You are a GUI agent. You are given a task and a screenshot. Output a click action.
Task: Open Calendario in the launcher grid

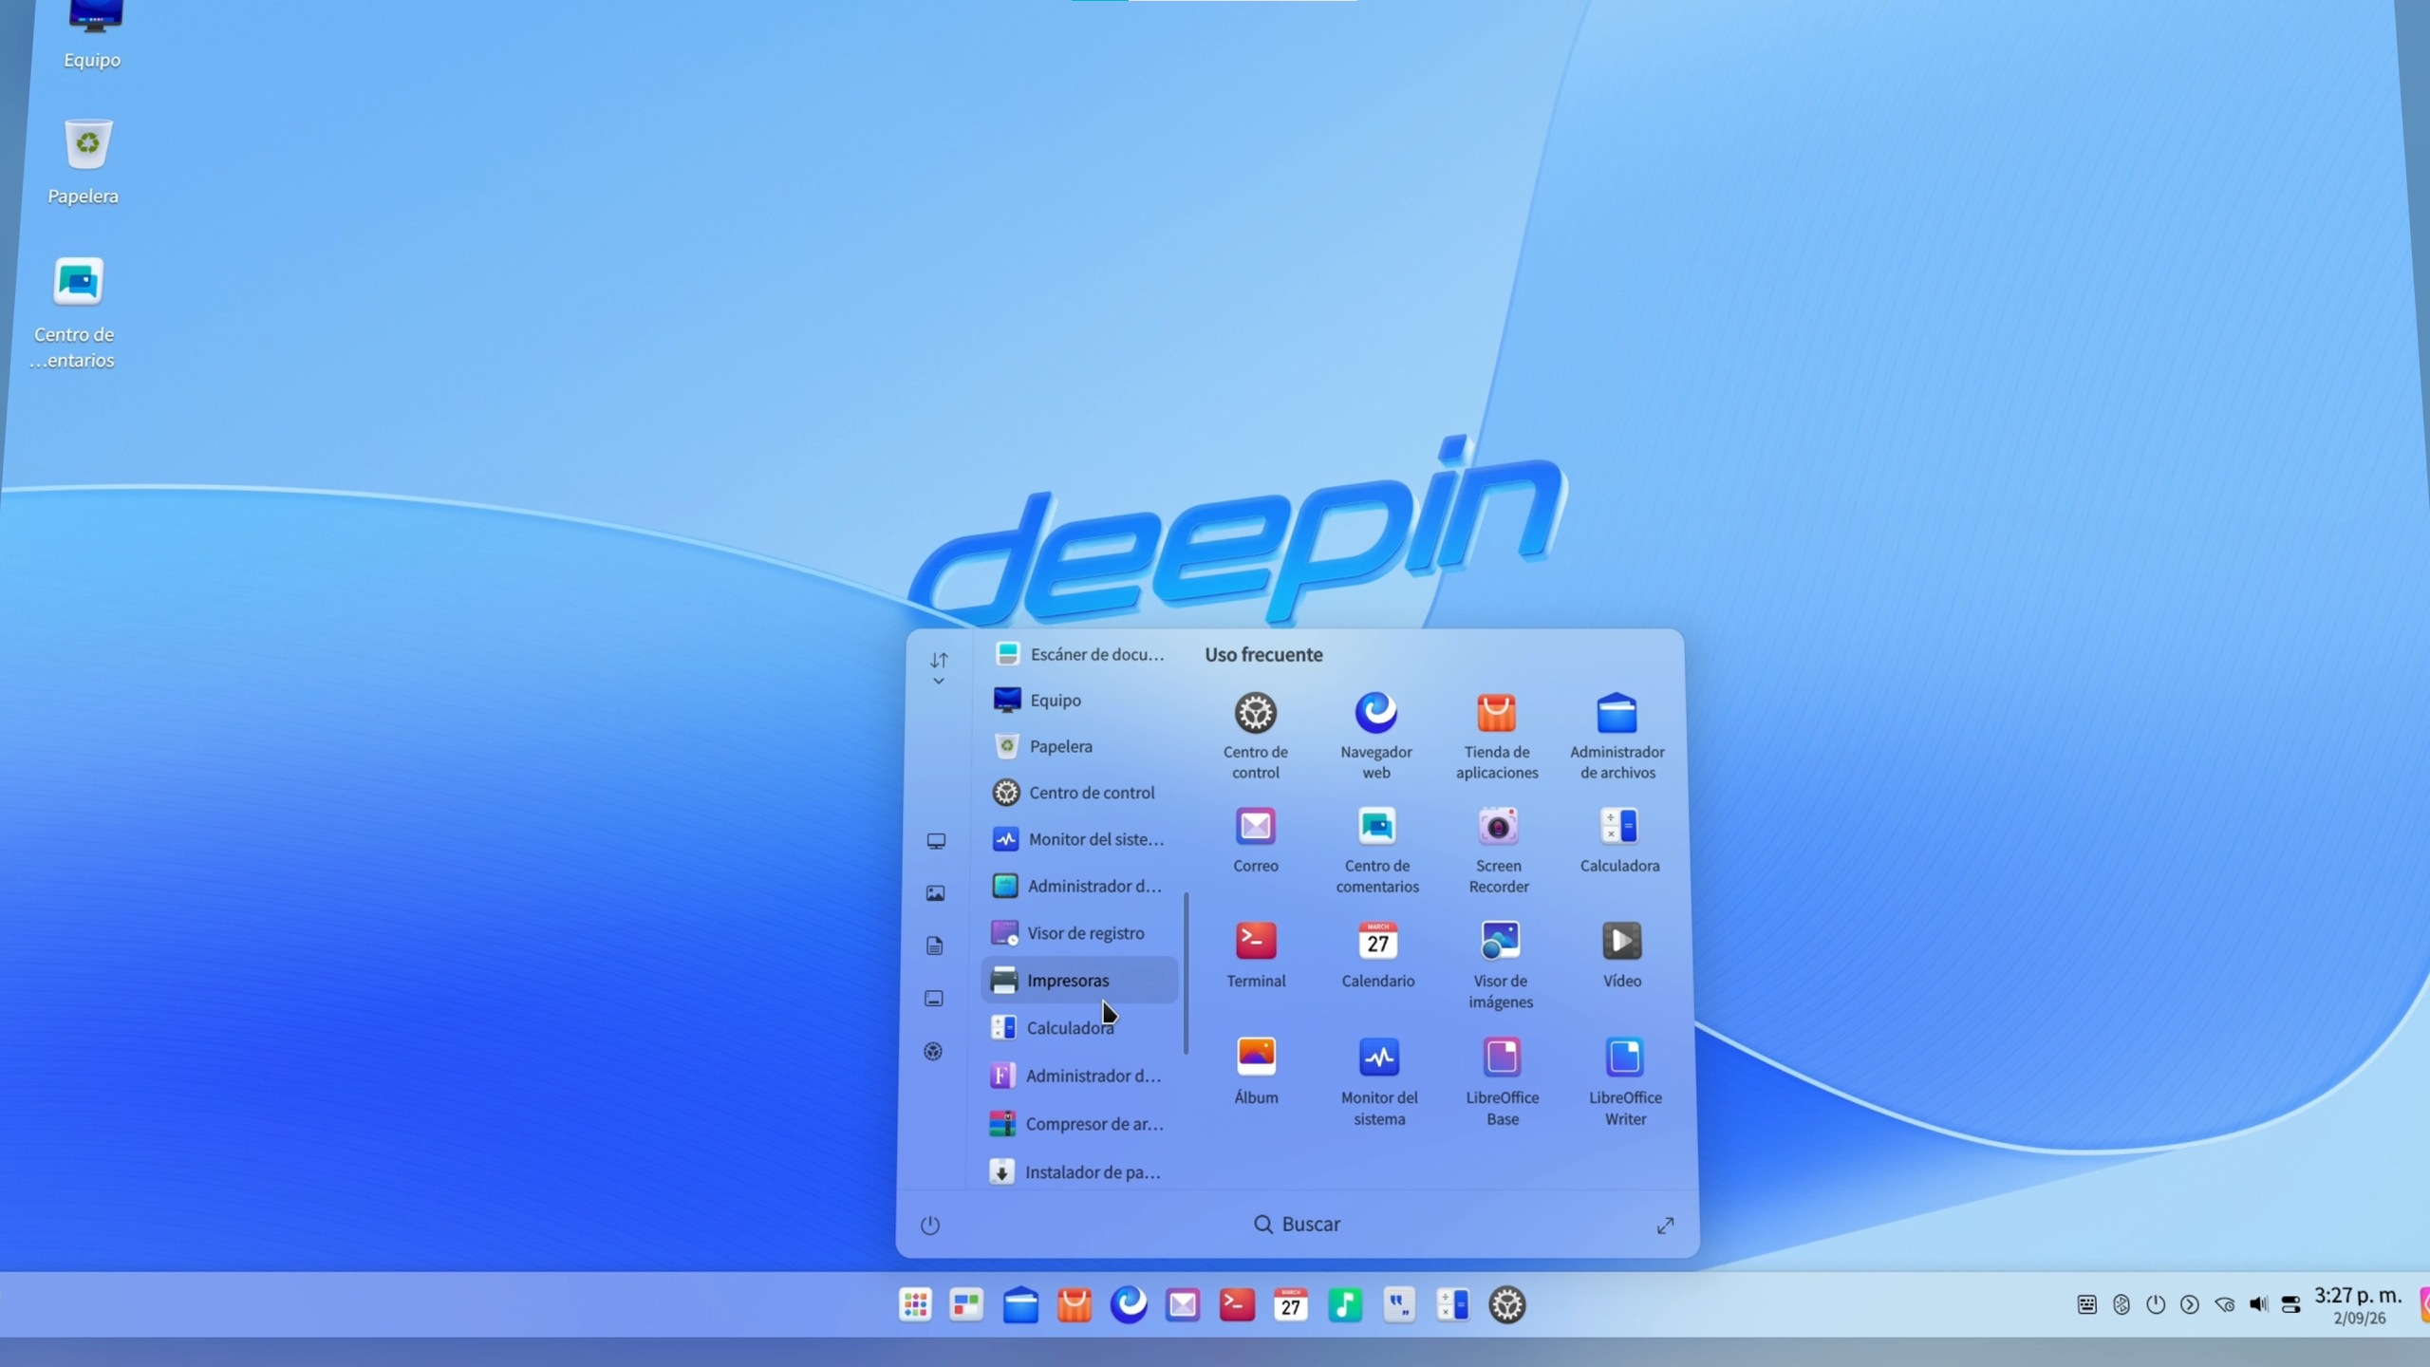coord(1377,955)
